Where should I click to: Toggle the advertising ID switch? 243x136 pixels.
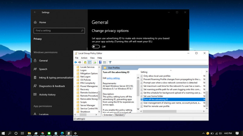(x=96, y=47)
